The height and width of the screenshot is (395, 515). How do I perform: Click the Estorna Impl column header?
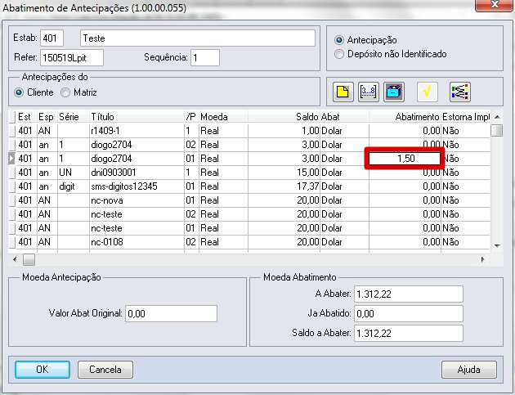pyautogui.click(x=466, y=117)
